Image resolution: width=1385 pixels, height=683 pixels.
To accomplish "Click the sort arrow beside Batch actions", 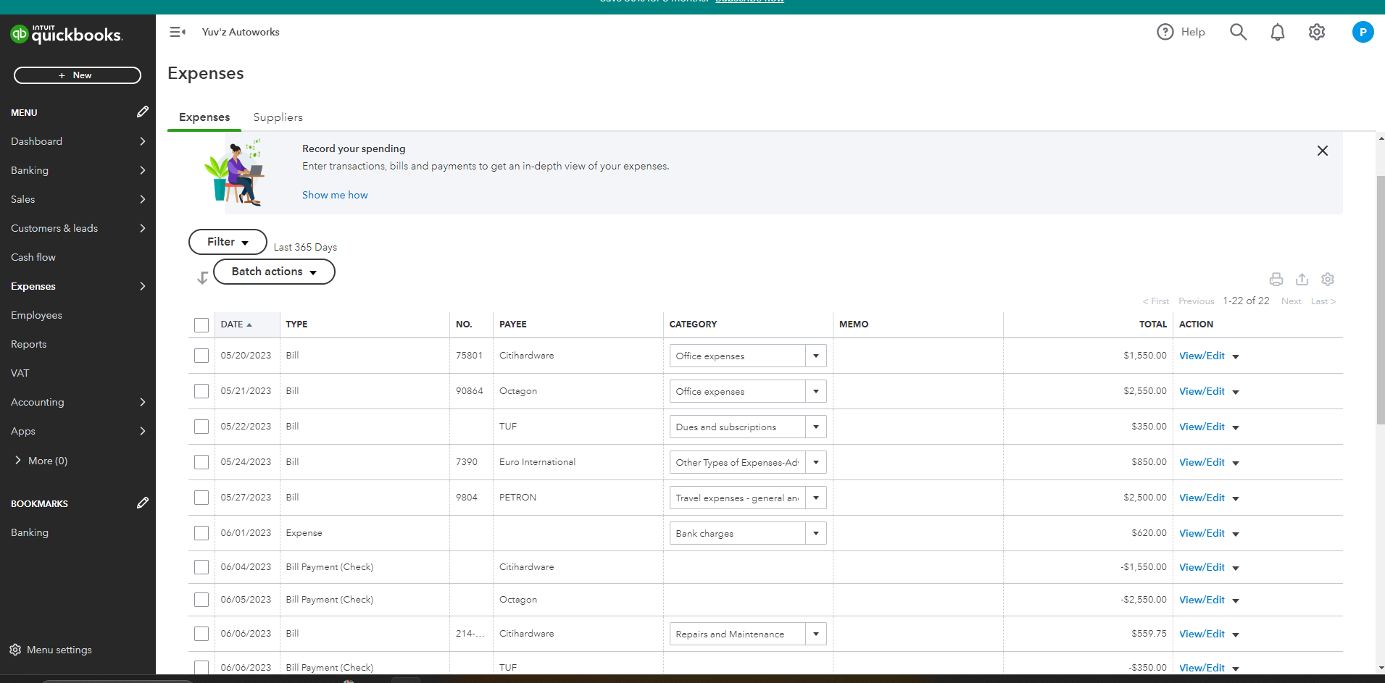I will pyautogui.click(x=202, y=278).
